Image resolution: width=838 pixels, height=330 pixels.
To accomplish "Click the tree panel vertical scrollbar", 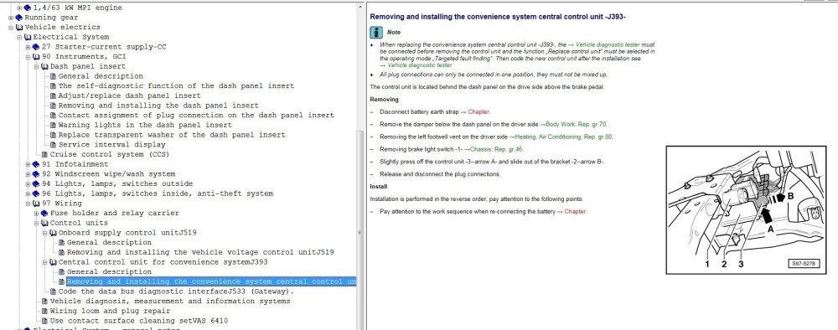I will 360,166.
